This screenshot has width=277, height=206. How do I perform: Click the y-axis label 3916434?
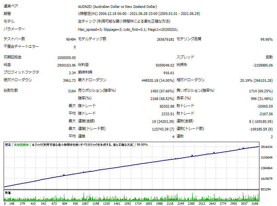[267, 147]
